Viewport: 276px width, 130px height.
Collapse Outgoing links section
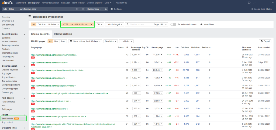point(25,128)
